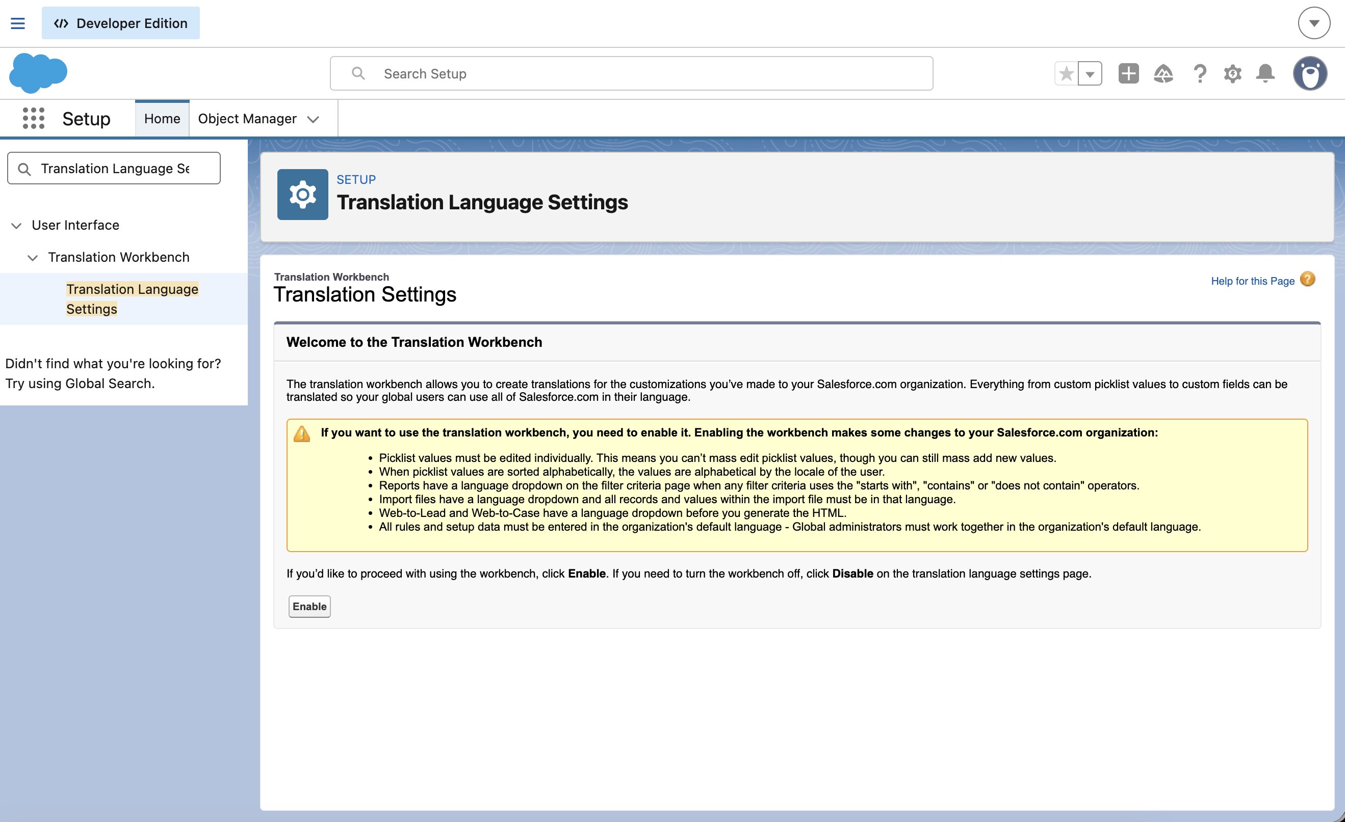Click the blue gear page icon
Image resolution: width=1345 pixels, height=822 pixels.
[302, 195]
